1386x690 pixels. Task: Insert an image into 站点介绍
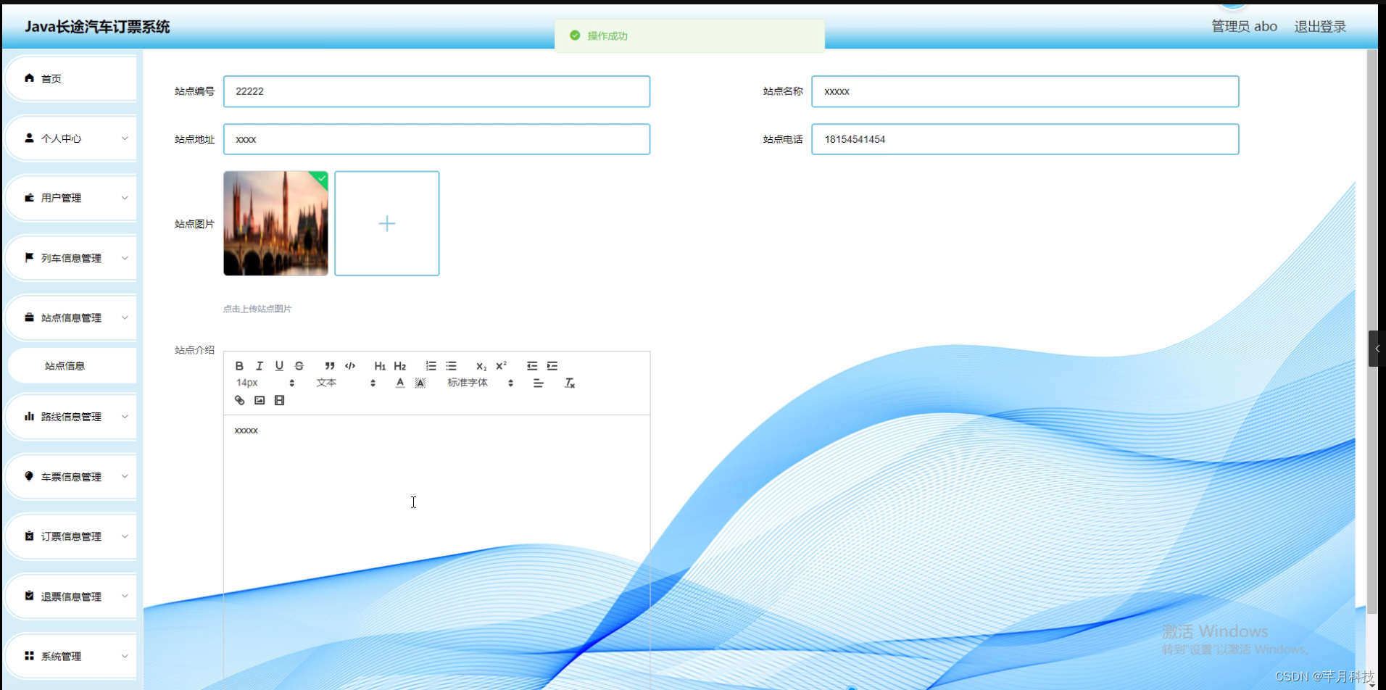tap(260, 400)
